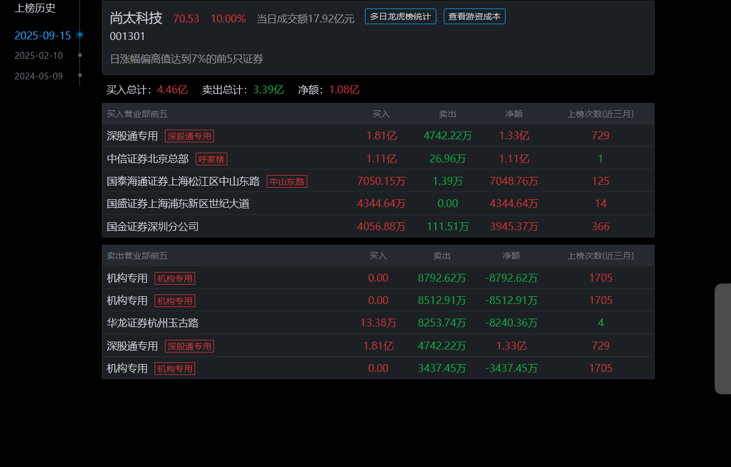The width and height of the screenshot is (731, 467).
Task: Click the -8792.62万 net amount cell
Action: click(511, 278)
